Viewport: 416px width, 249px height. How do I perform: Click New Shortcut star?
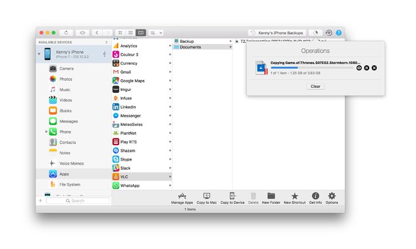coord(294,198)
